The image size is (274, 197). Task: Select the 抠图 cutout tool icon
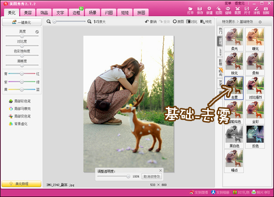[x=219, y=11]
